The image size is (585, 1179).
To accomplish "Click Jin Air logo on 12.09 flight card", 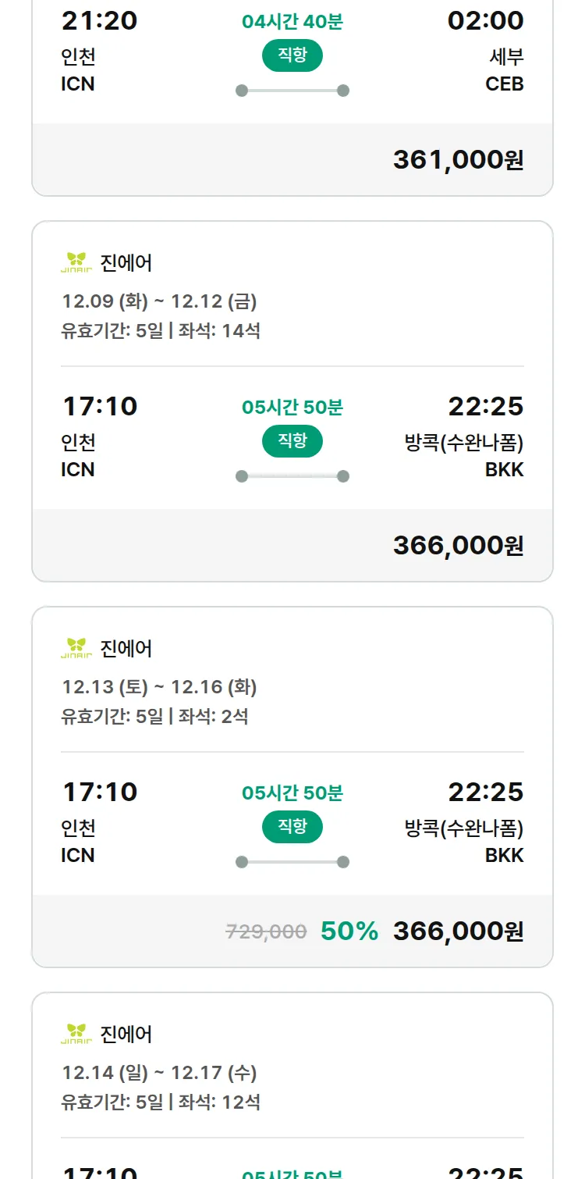I will tap(76, 263).
